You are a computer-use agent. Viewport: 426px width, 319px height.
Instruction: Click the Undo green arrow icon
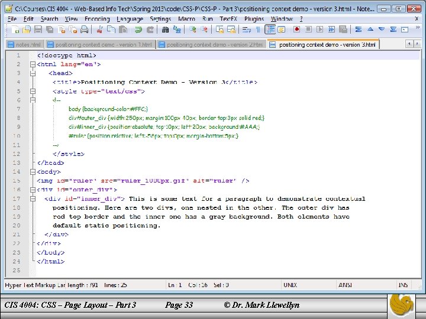click(138, 30)
